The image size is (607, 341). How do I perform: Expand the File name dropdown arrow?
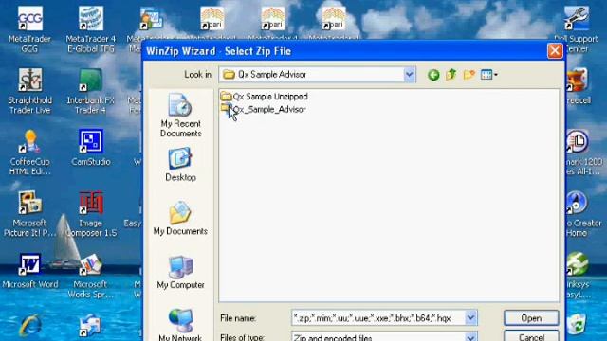(470, 318)
